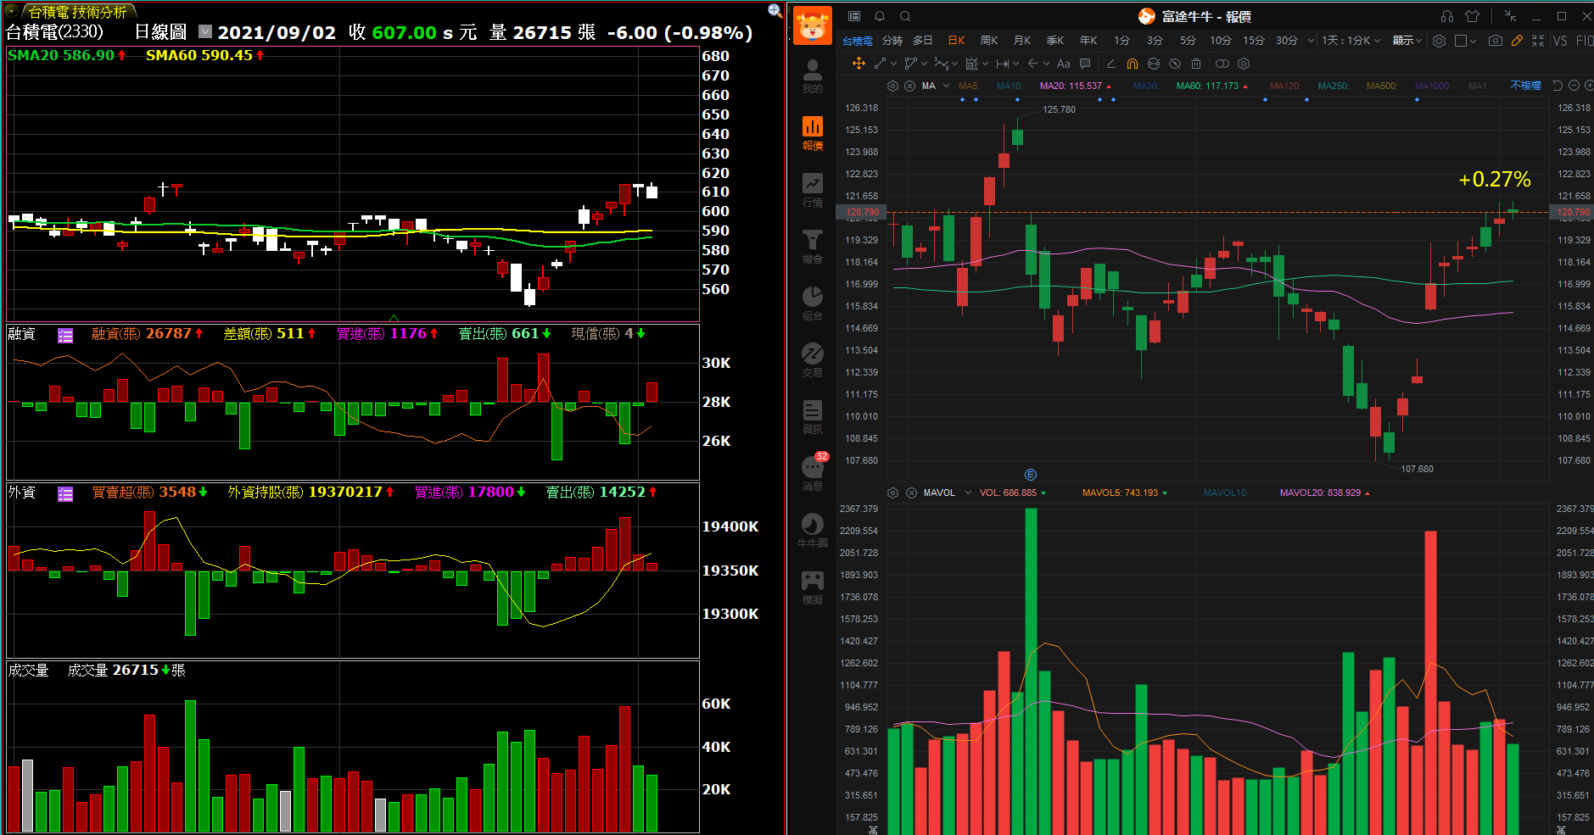Open the F10 company info button
Screen dimensions: 1594x835
click(x=1584, y=41)
